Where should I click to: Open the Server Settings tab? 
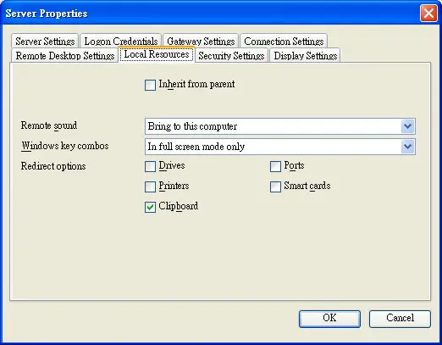click(45, 42)
